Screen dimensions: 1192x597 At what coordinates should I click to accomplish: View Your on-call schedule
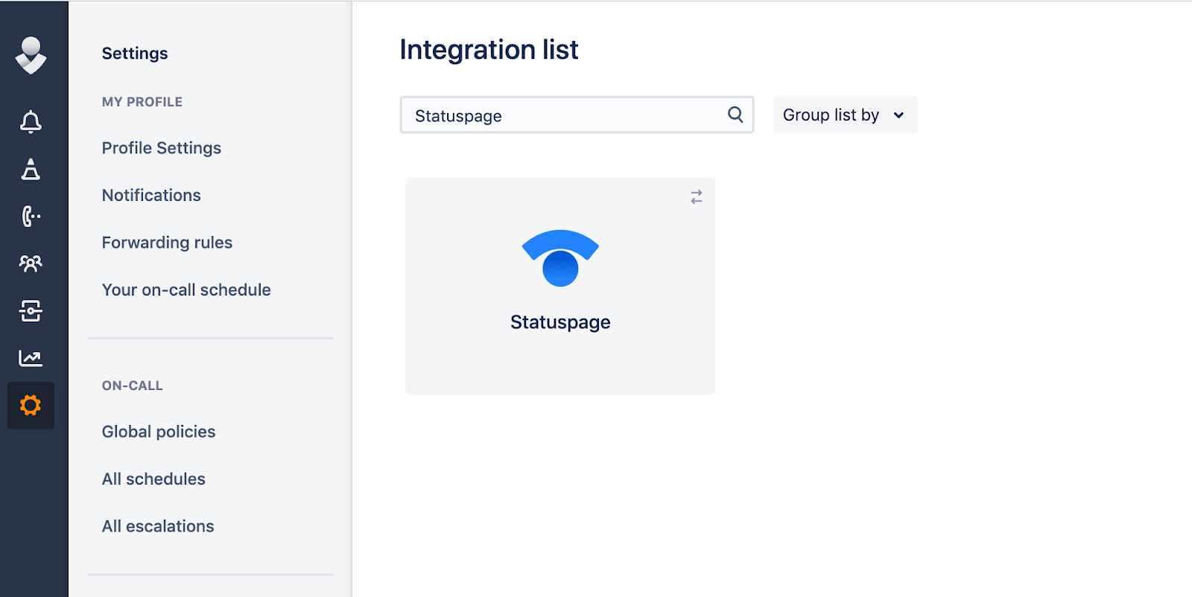(x=186, y=290)
